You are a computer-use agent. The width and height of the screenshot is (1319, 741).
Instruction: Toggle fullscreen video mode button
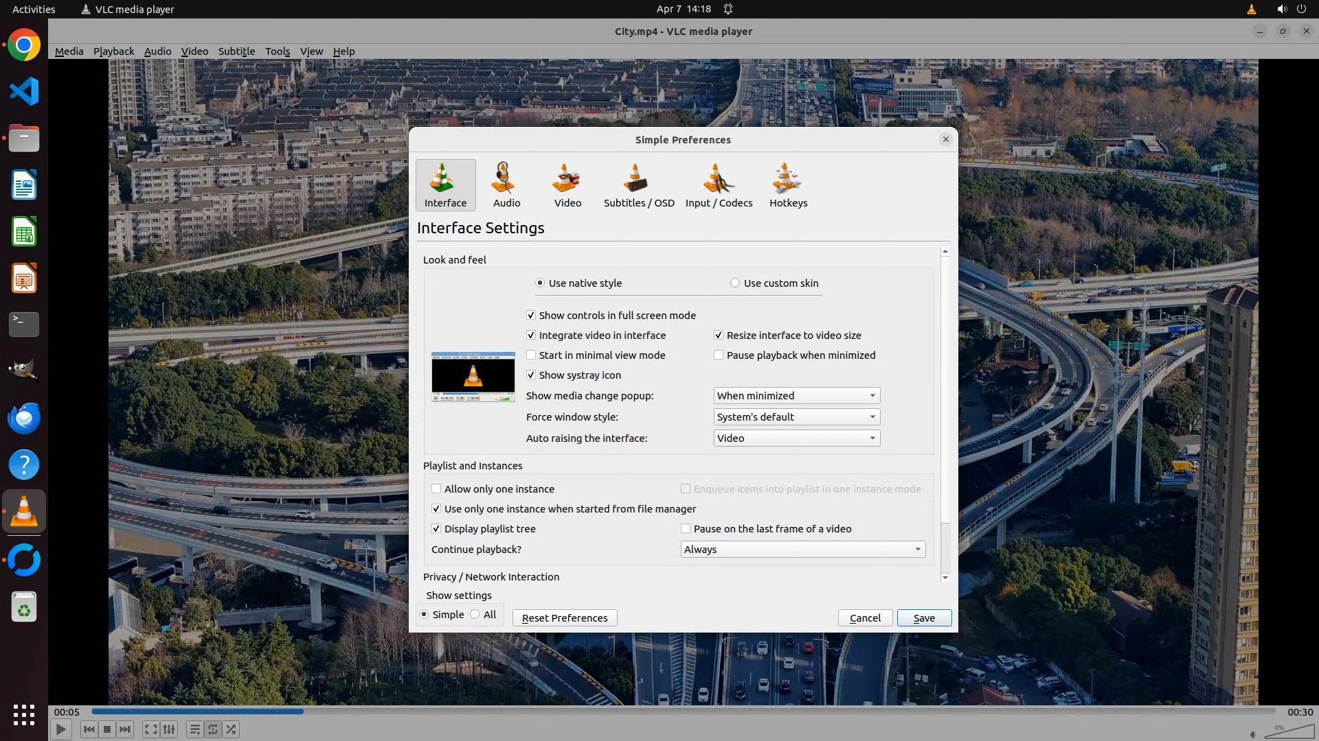click(151, 729)
